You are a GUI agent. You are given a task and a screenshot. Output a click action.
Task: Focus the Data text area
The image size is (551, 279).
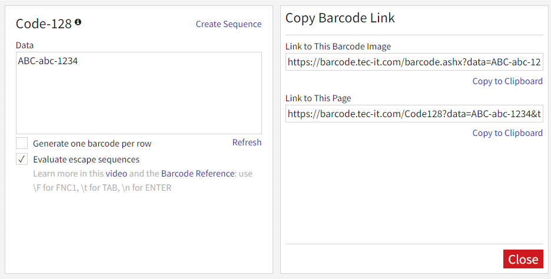click(x=139, y=93)
